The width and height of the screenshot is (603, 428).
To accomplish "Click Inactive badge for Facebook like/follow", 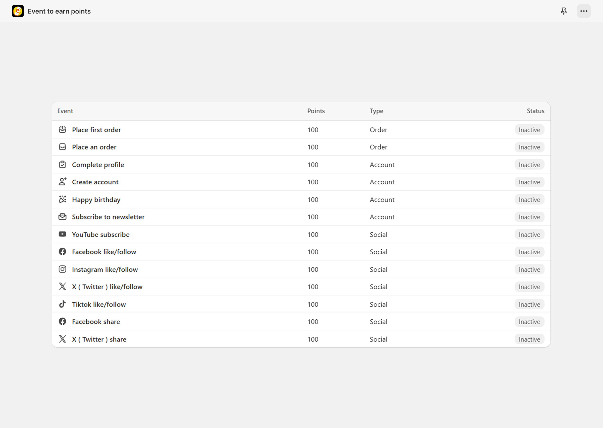I will click(529, 252).
